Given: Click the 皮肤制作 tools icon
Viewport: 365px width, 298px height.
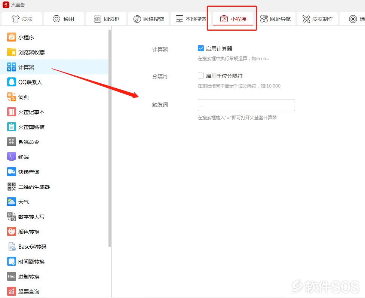Looking at the screenshot, I should pos(306,19).
